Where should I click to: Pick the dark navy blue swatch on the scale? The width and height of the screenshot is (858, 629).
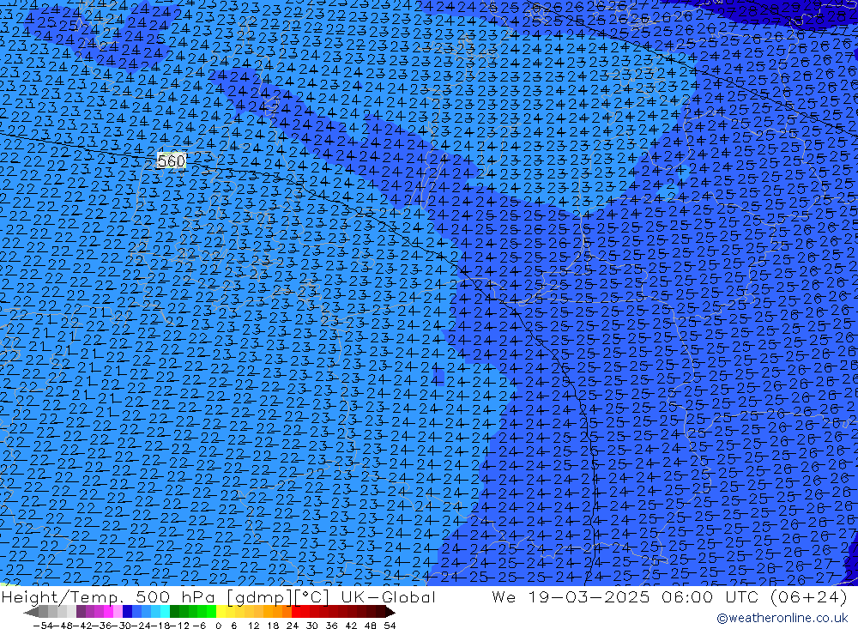(x=128, y=612)
